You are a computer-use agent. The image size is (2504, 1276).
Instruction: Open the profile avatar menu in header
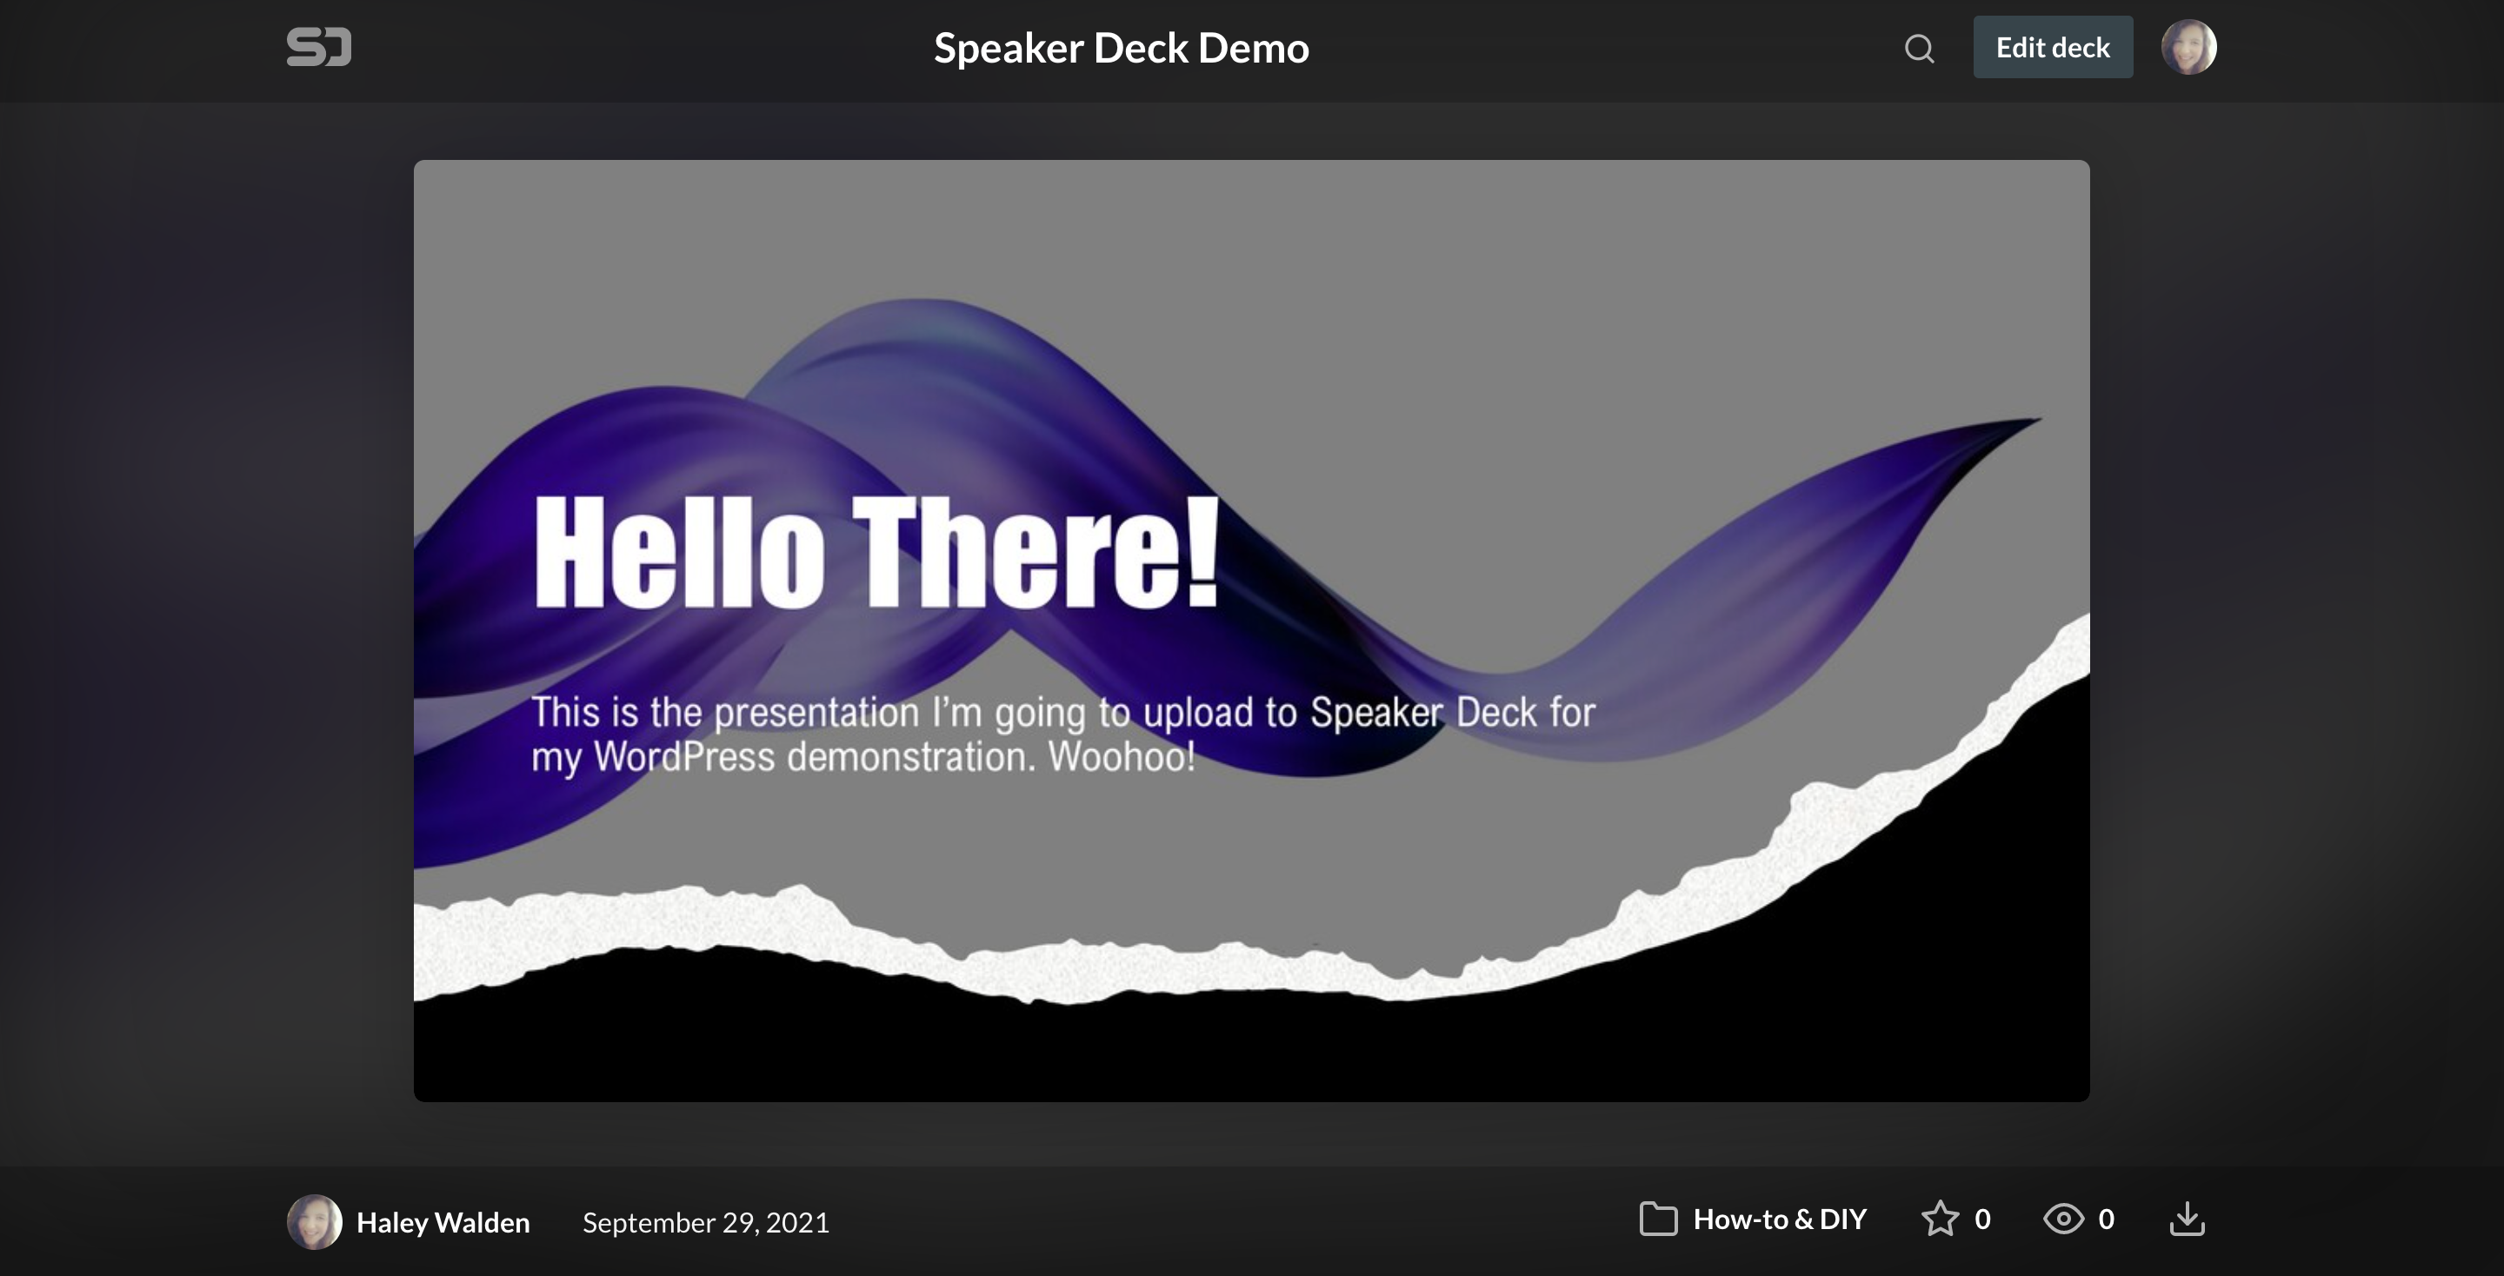tap(2188, 47)
